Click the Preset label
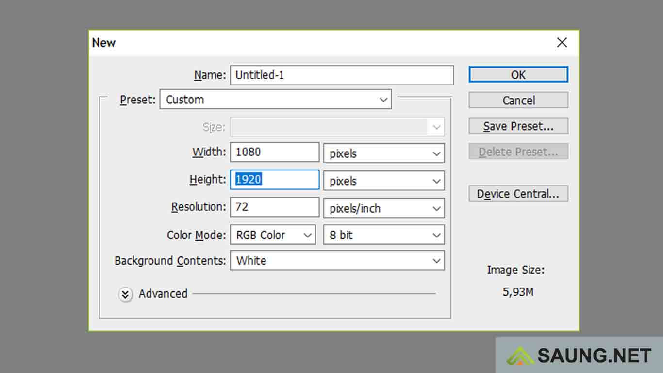The image size is (663, 373). pyautogui.click(x=138, y=100)
